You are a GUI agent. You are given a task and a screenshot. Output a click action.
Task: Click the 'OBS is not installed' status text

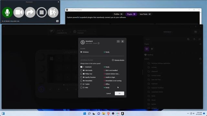point(111,70)
